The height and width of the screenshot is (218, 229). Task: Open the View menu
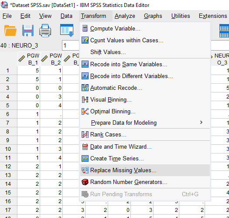tap(45, 16)
